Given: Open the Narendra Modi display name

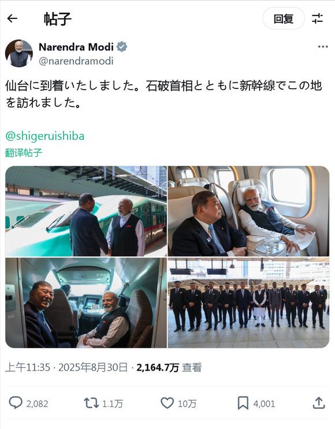Looking at the screenshot, I should (x=76, y=47).
